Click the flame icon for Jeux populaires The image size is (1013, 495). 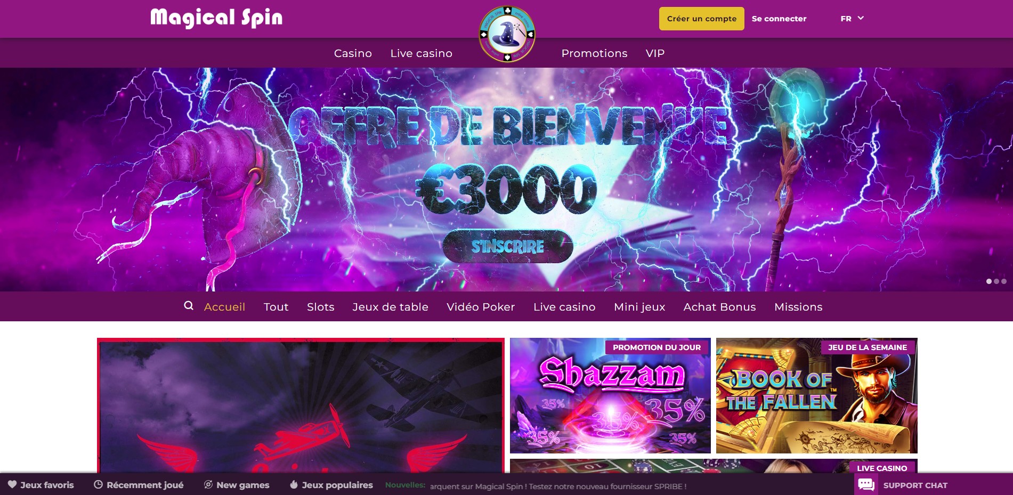click(x=294, y=484)
